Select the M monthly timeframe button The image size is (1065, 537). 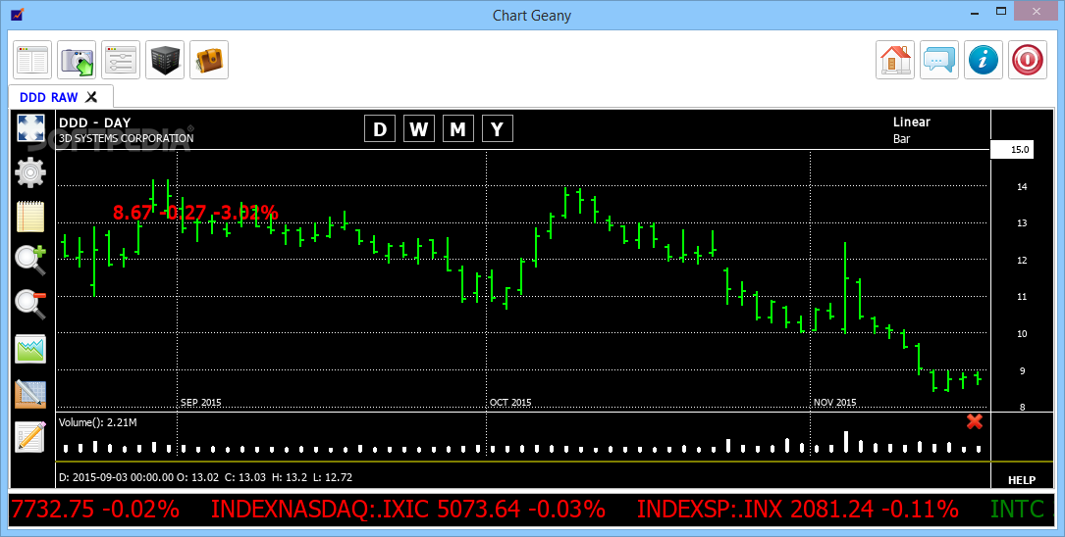pos(458,128)
